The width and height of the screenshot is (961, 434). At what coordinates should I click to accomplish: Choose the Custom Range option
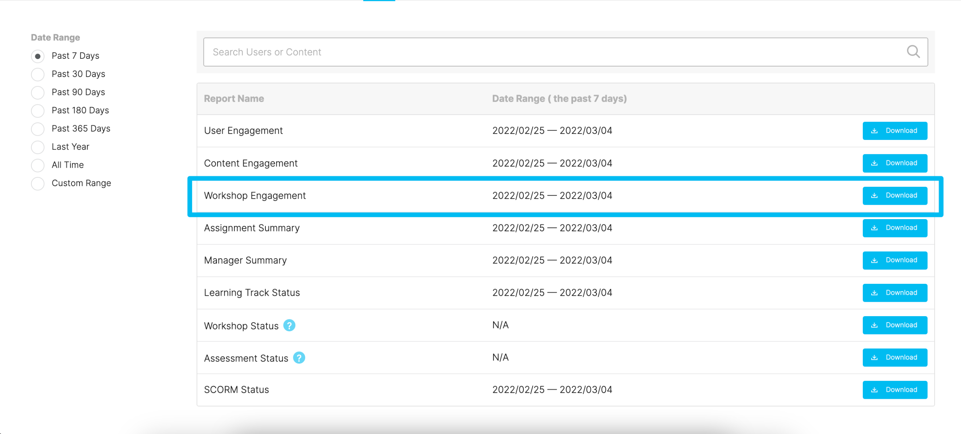click(x=38, y=183)
